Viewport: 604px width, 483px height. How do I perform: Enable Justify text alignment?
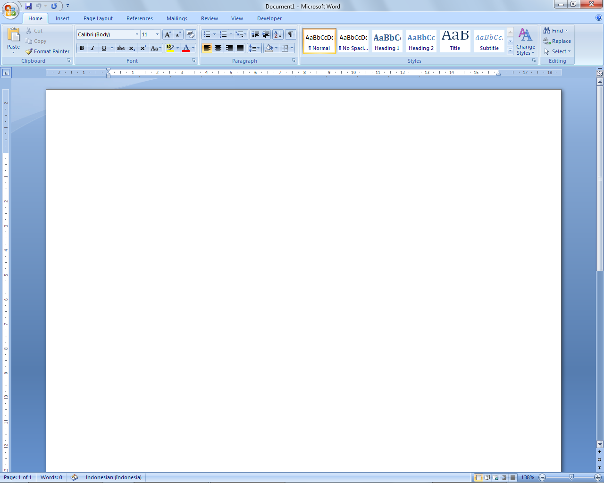[x=240, y=48]
